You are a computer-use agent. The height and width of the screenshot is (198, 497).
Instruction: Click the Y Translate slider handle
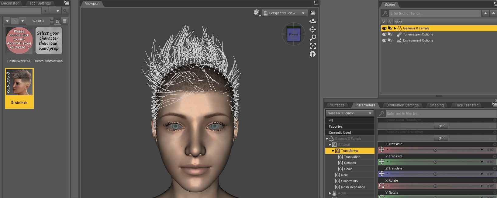tap(435, 162)
